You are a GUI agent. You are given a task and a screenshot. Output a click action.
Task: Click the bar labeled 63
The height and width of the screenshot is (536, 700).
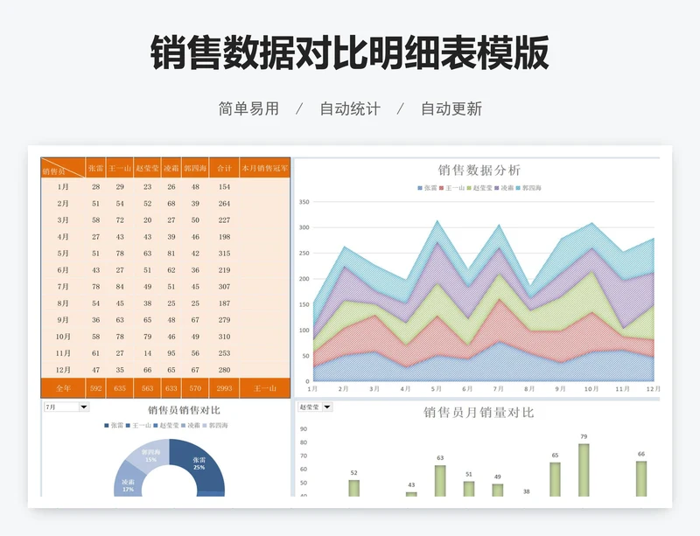click(x=440, y=481)
